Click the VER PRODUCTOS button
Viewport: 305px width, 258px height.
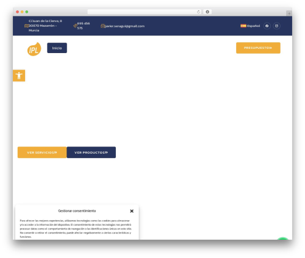[91, 152]
